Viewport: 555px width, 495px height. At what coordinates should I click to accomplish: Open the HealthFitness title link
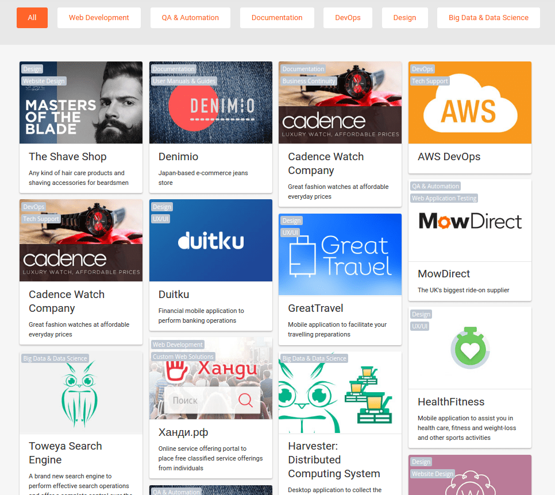(x=451, y=401)
